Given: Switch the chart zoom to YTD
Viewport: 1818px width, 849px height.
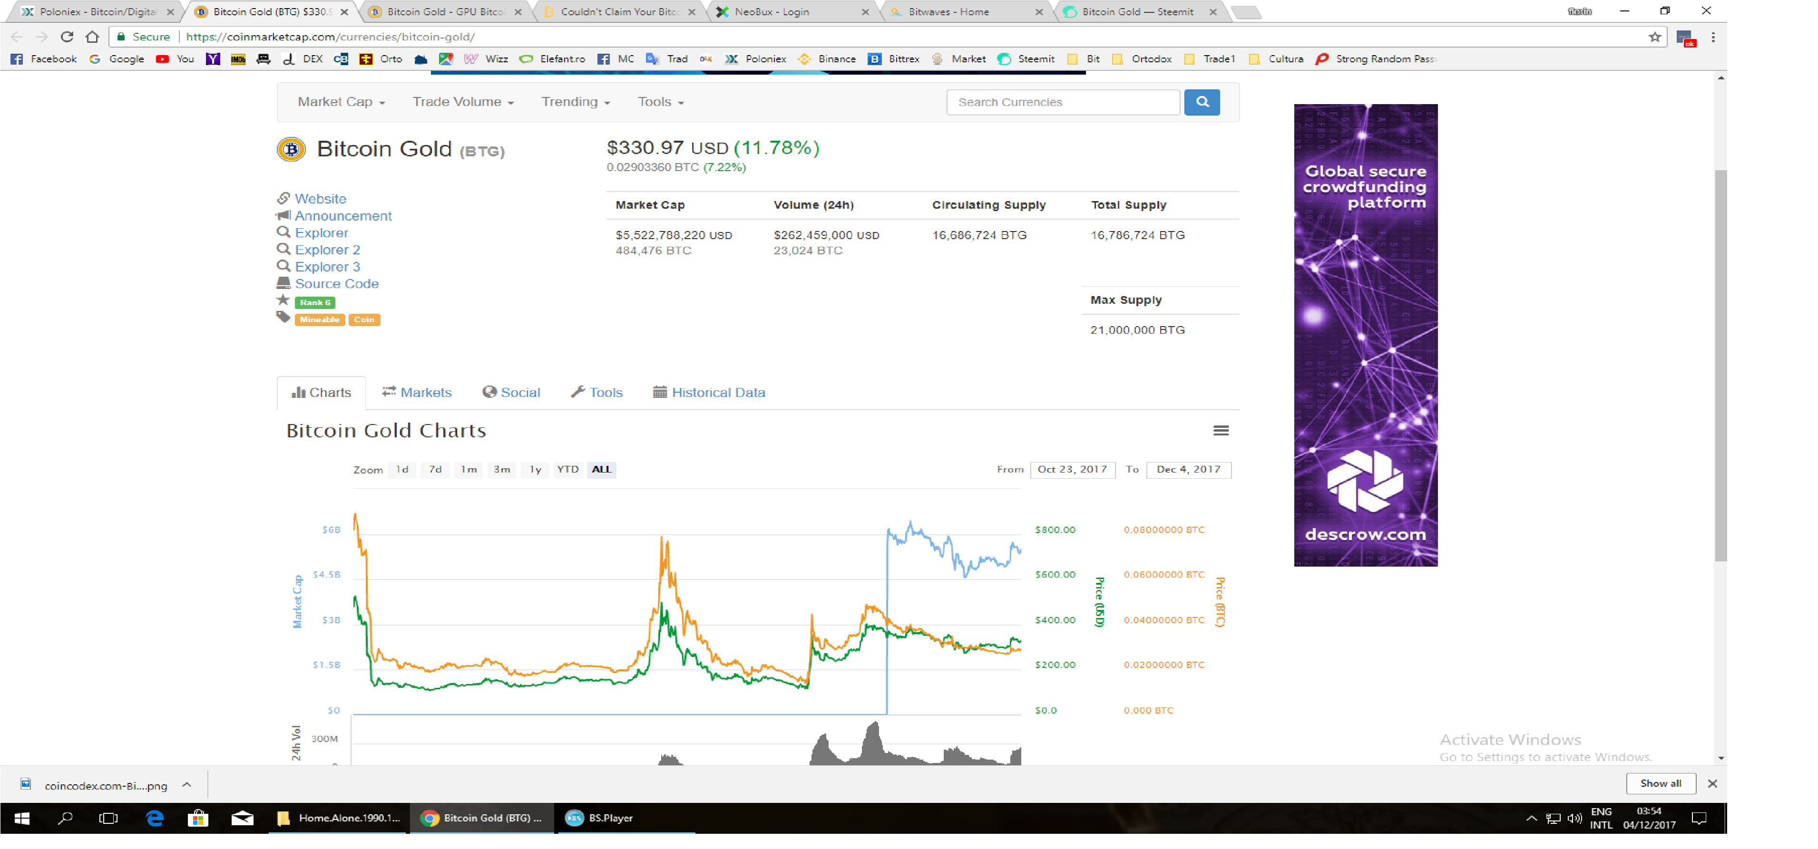Looking at the screenshot, I should click(567, 470).
